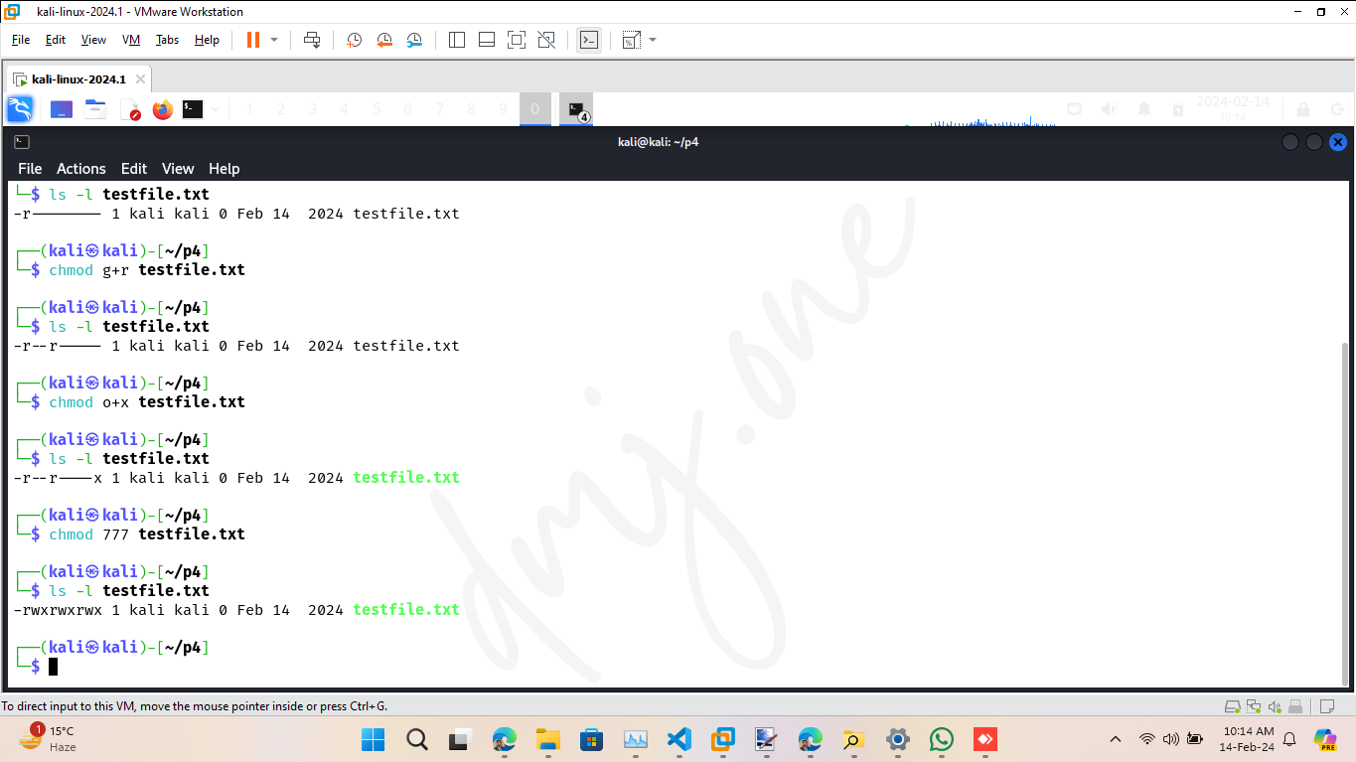Launch the text editor from Kali panel
This screenshot has width=1356, height=762.
click(x=130, y=109)
